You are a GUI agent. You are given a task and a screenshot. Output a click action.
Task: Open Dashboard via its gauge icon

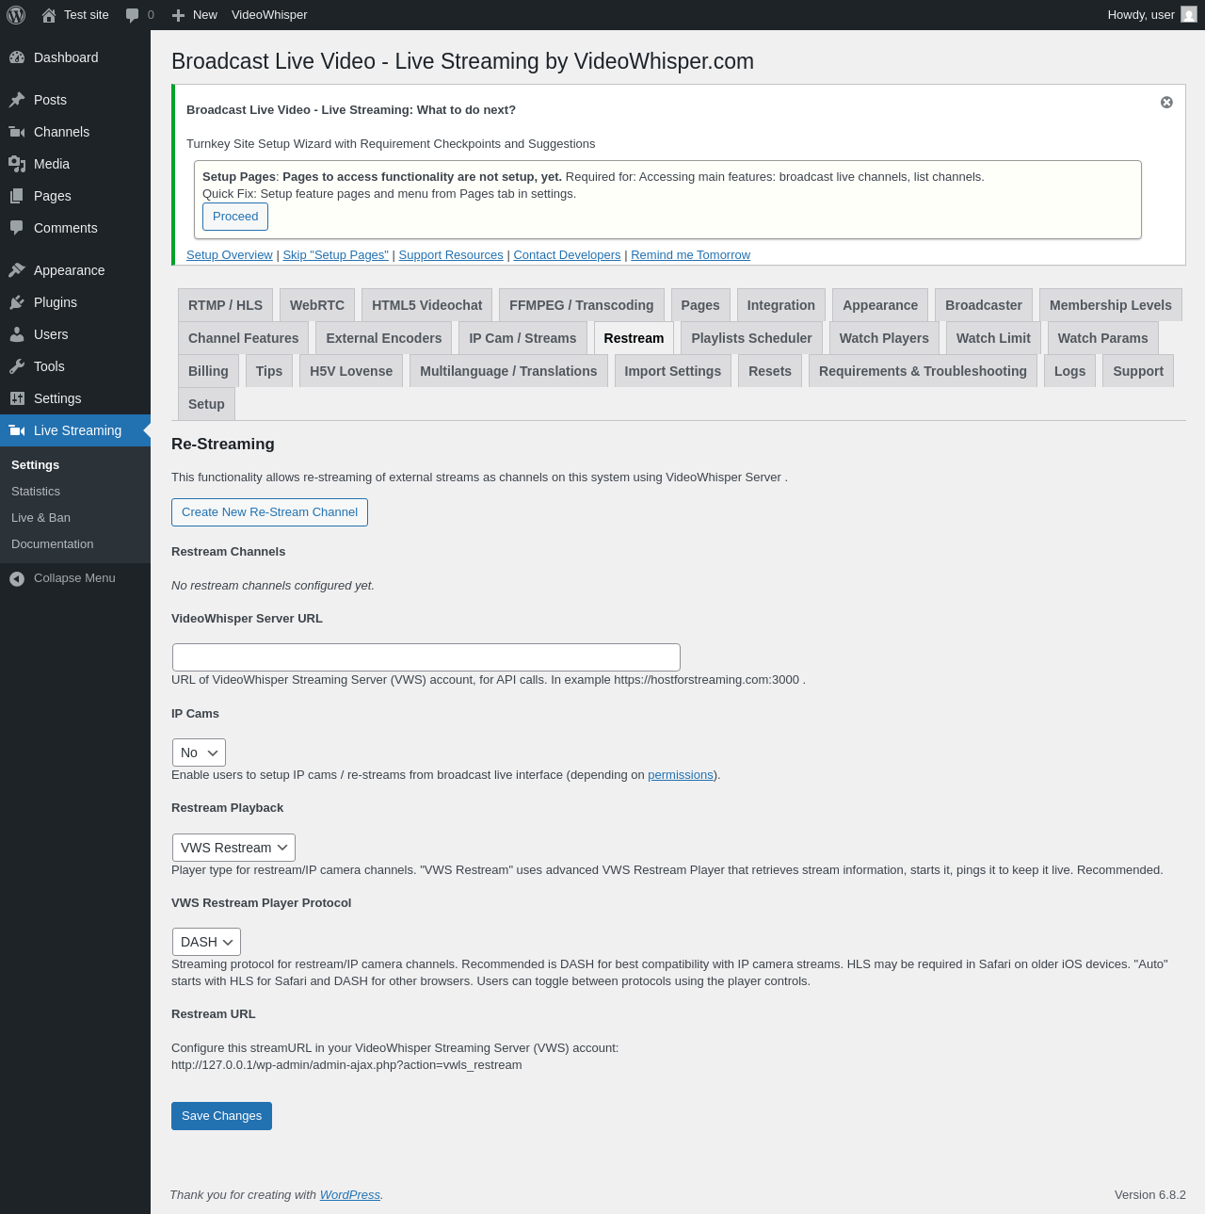click(17, 57)
